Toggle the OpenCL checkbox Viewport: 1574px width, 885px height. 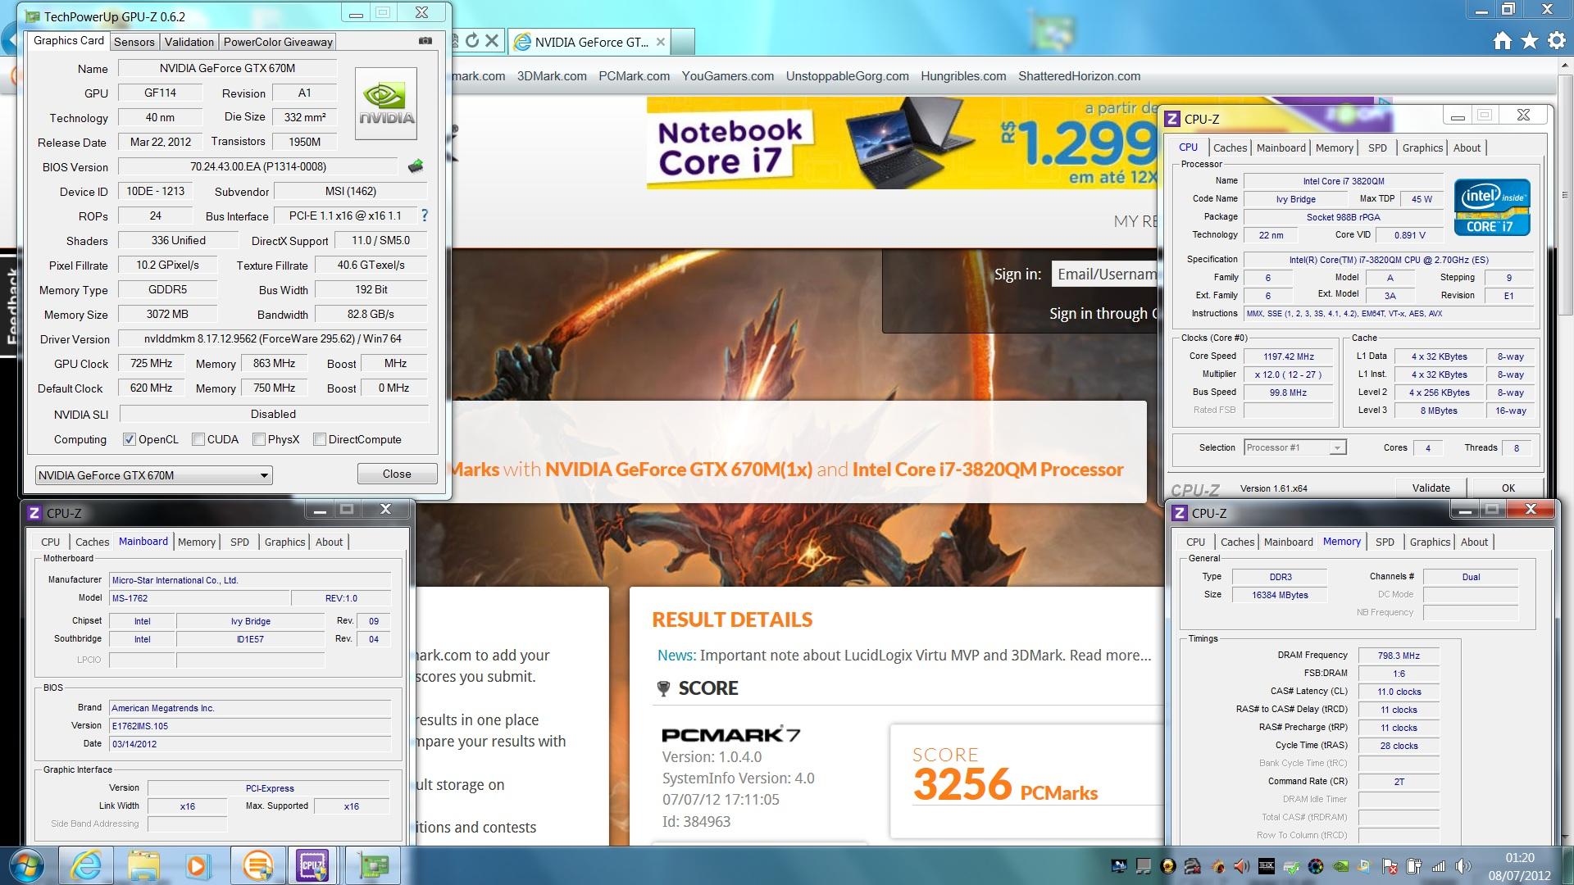(x=129, y=439)
